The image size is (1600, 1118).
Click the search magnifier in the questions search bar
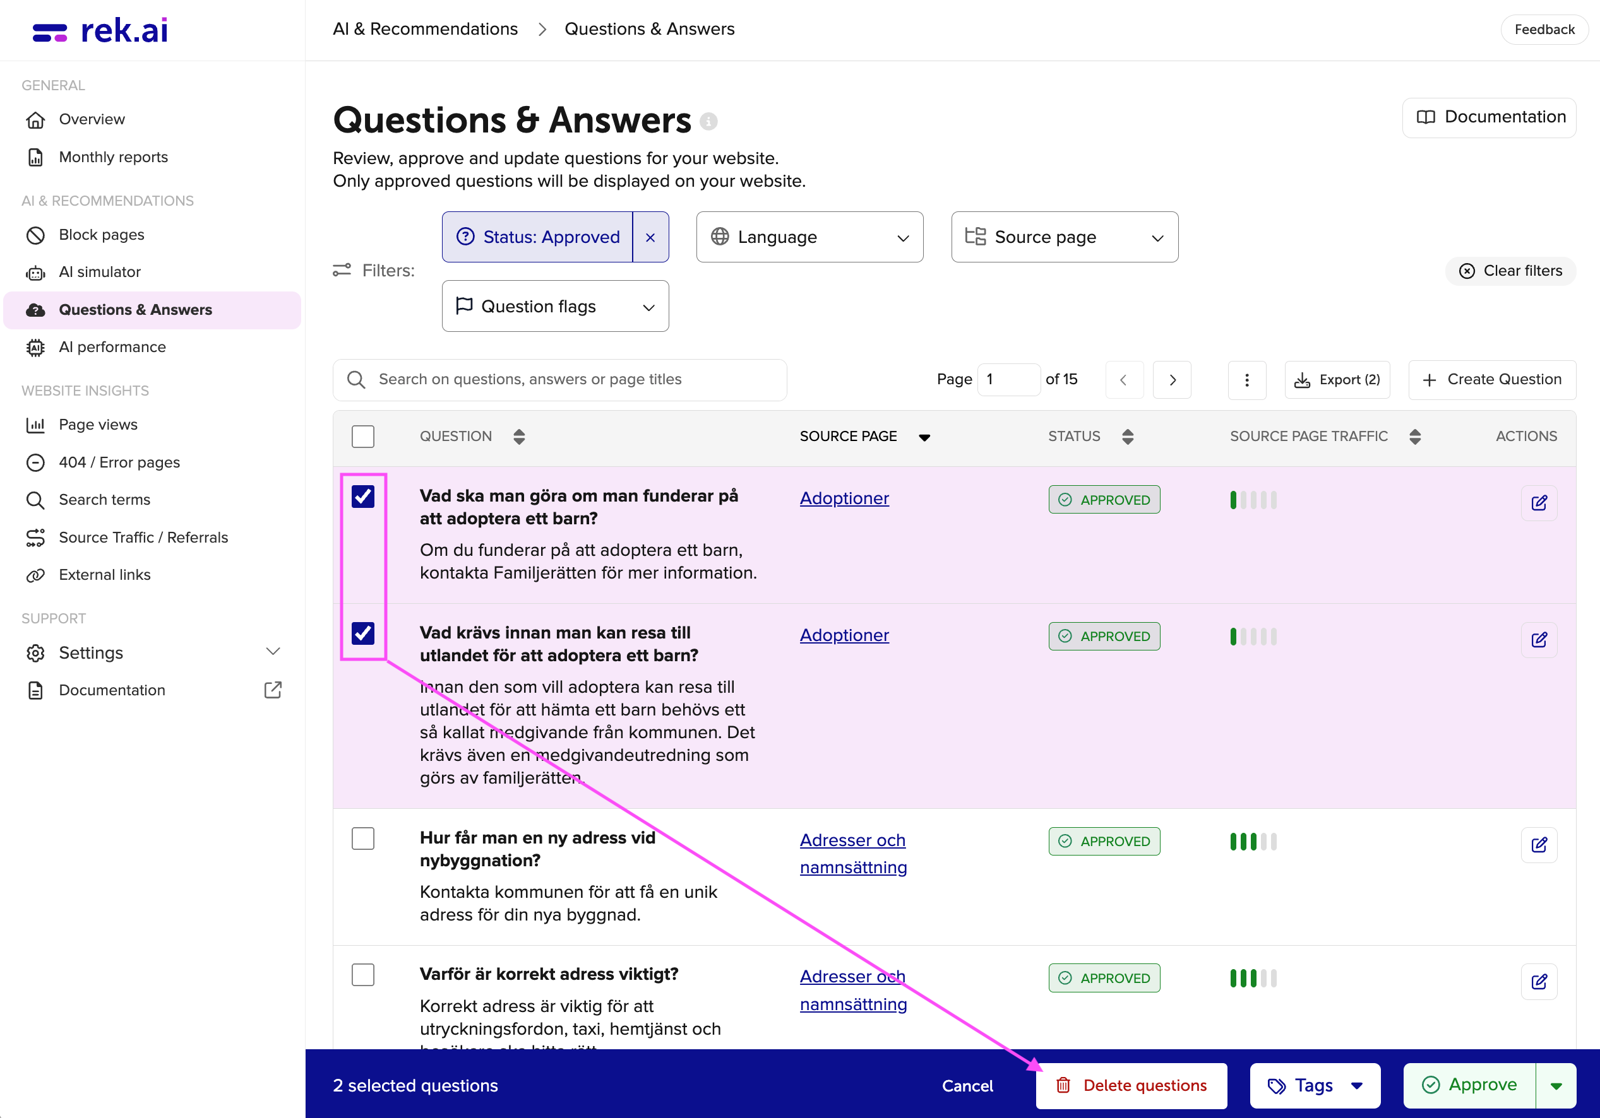pyautogui.click(x=355, y=379)
